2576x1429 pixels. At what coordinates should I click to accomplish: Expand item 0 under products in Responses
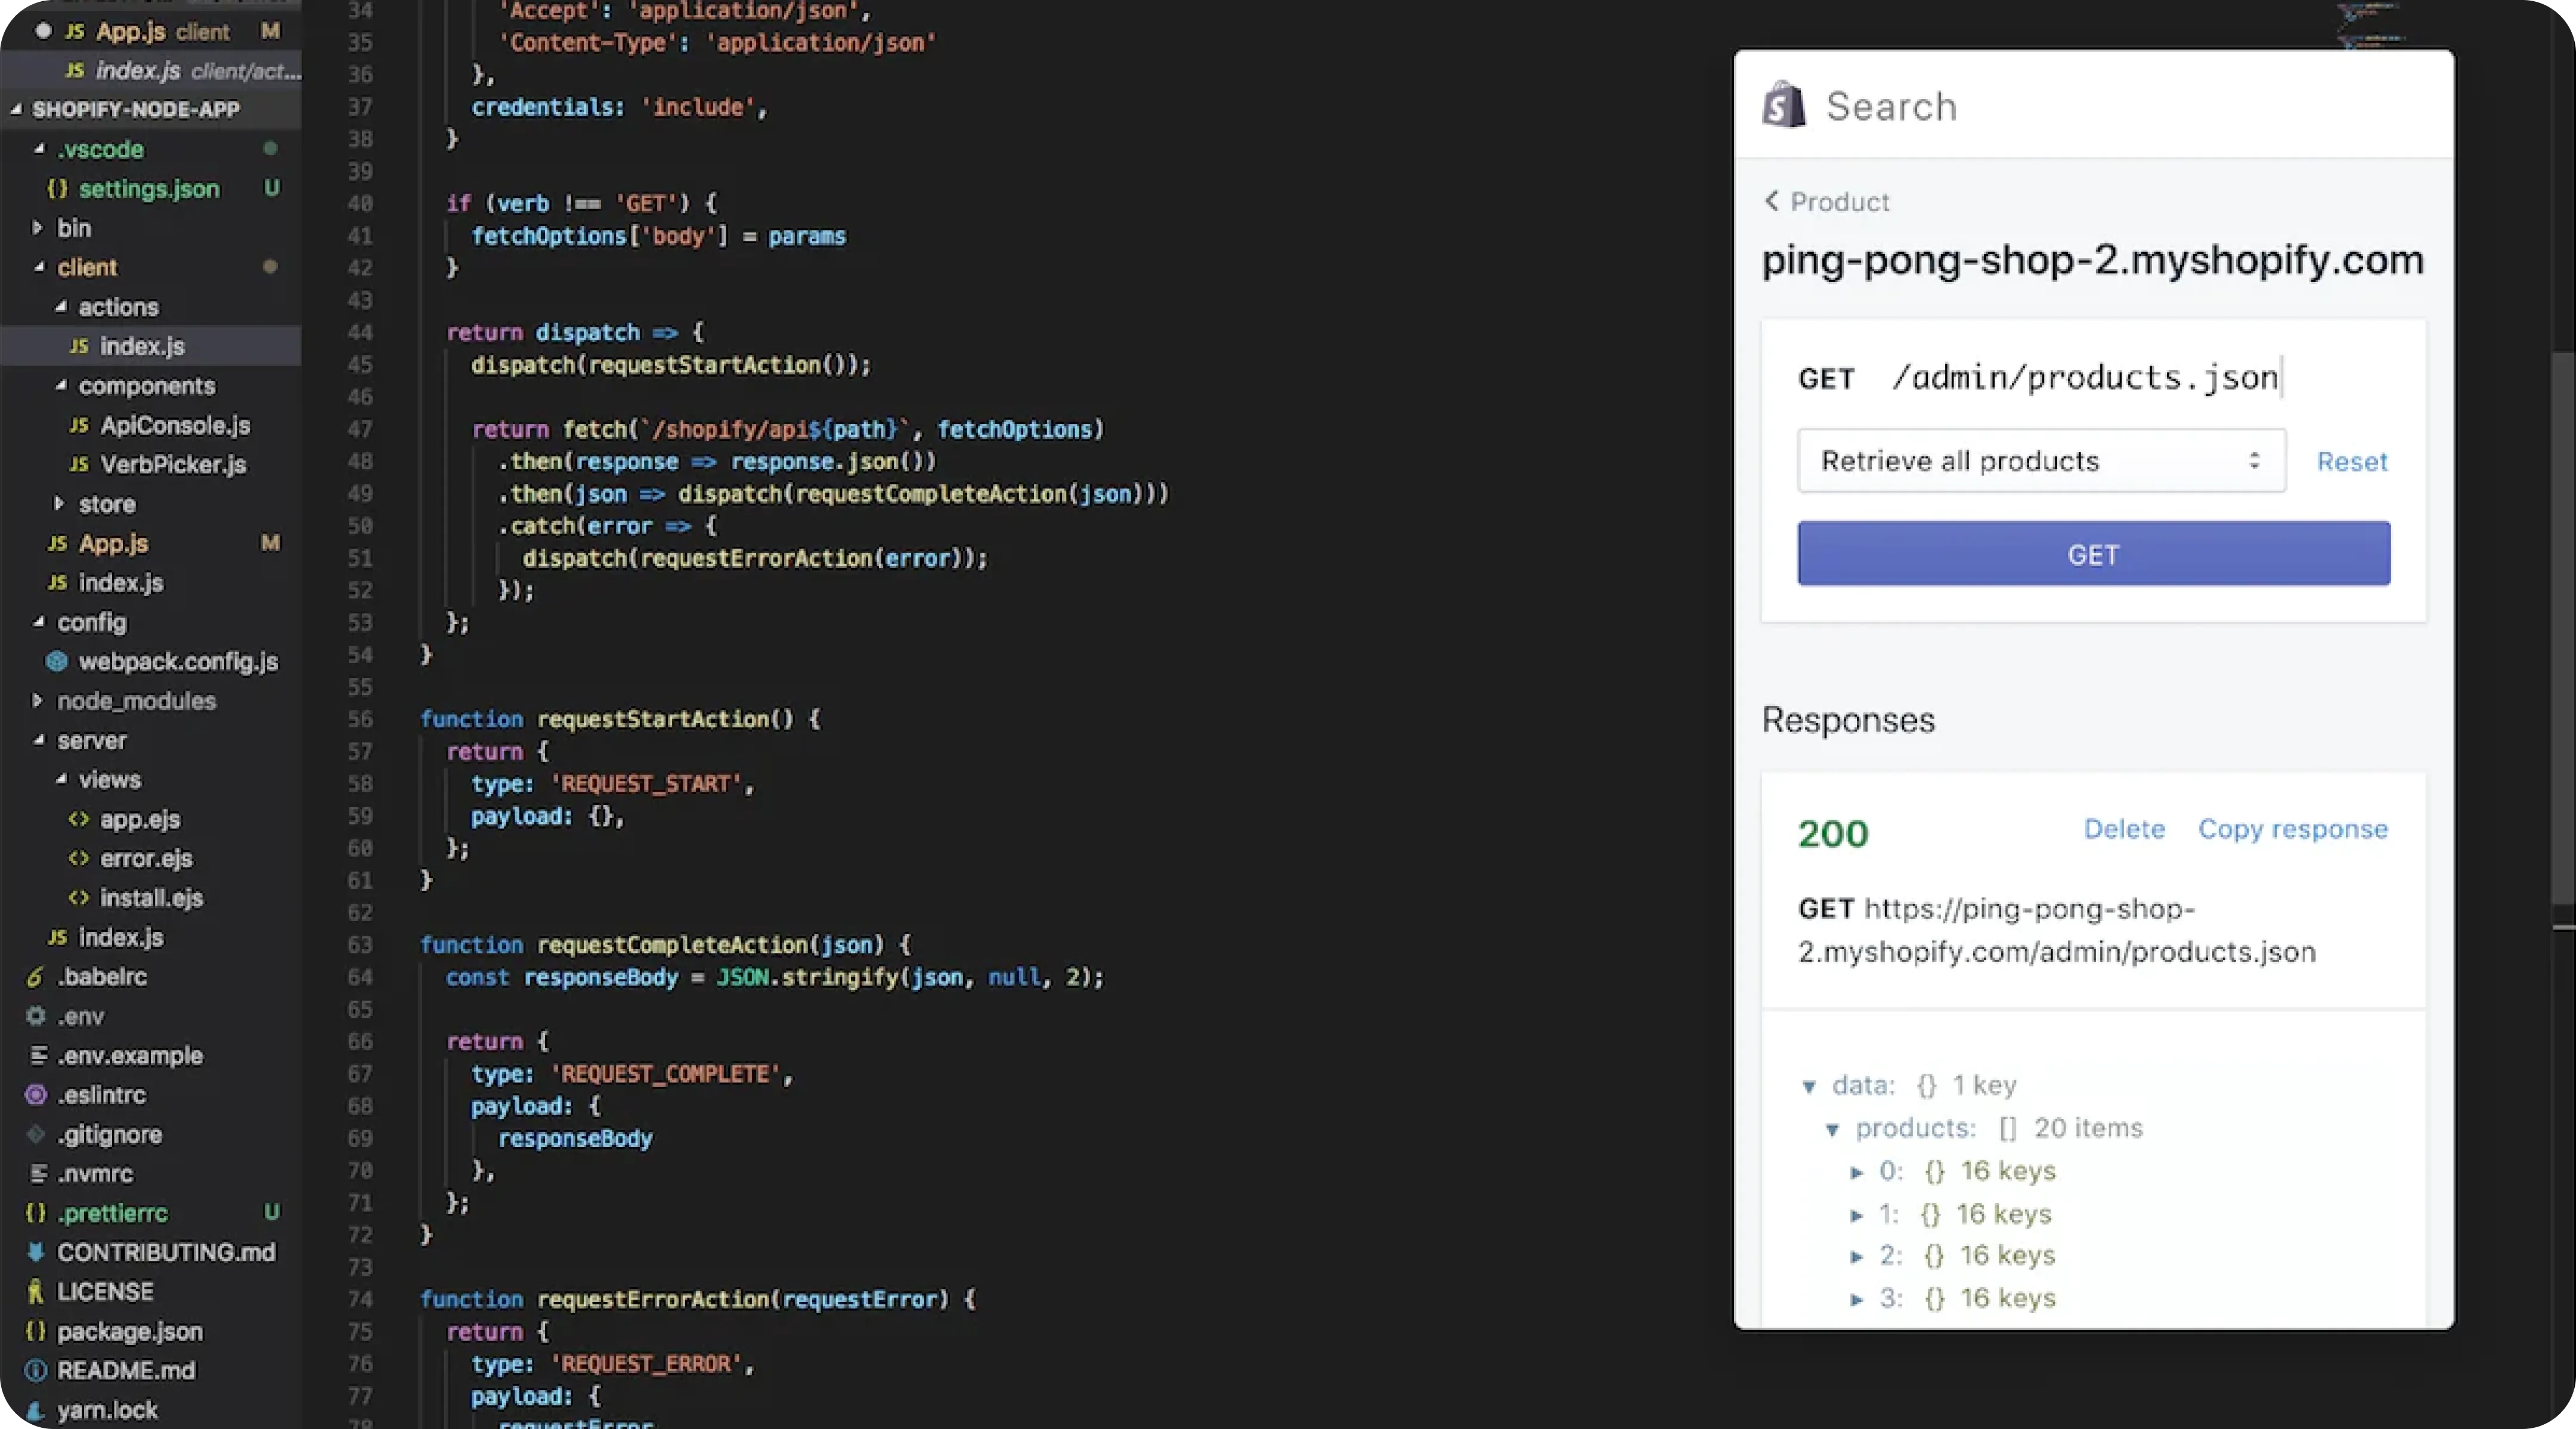click(x=1858, y=1171)
